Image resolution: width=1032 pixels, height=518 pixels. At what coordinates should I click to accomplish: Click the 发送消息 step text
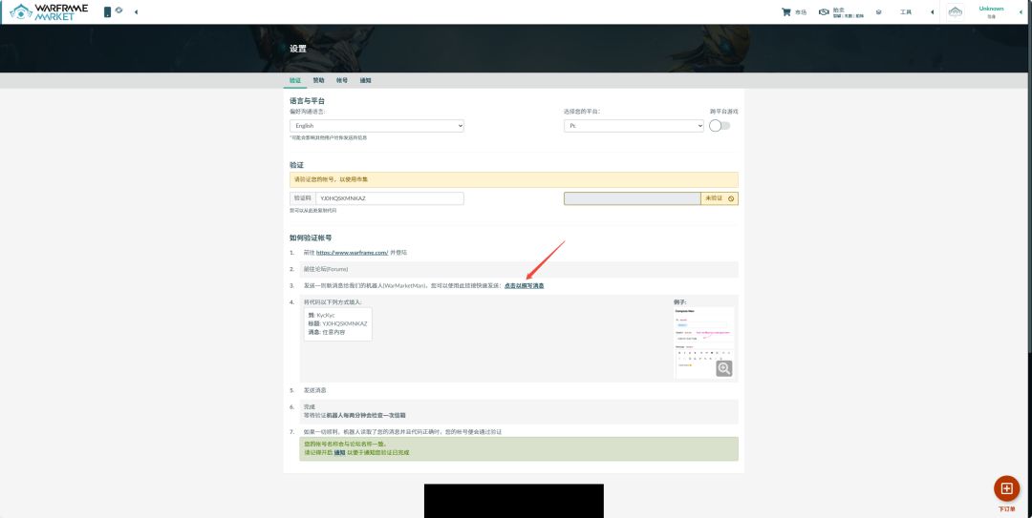[314, 390]
